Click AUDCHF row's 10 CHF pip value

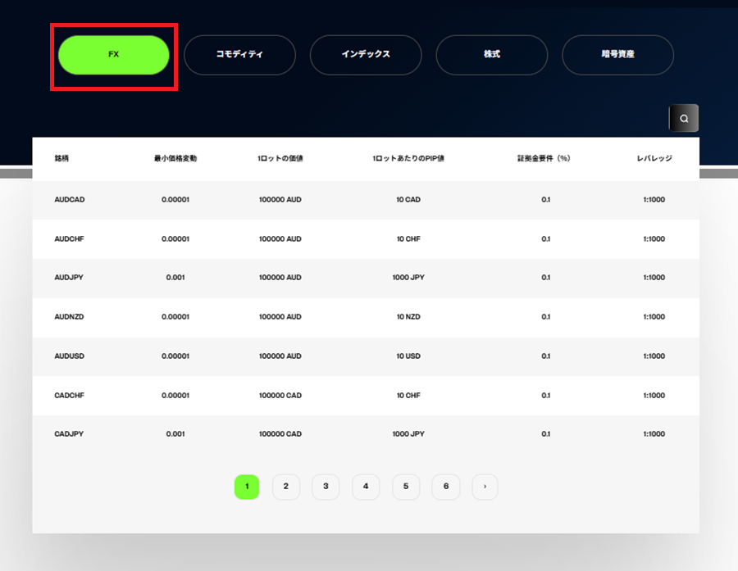click(x=408, y=239)
